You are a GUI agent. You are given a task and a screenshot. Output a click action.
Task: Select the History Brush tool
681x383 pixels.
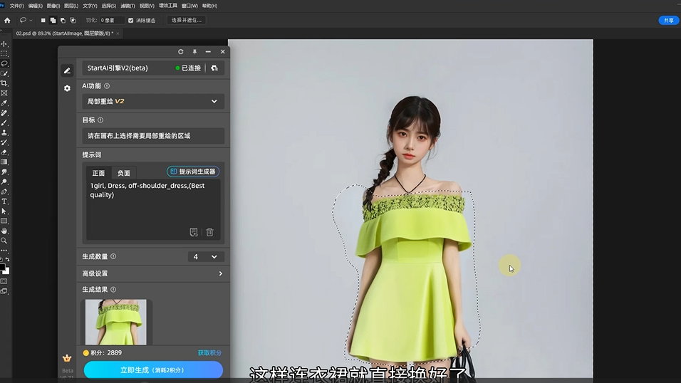point(4,142)
